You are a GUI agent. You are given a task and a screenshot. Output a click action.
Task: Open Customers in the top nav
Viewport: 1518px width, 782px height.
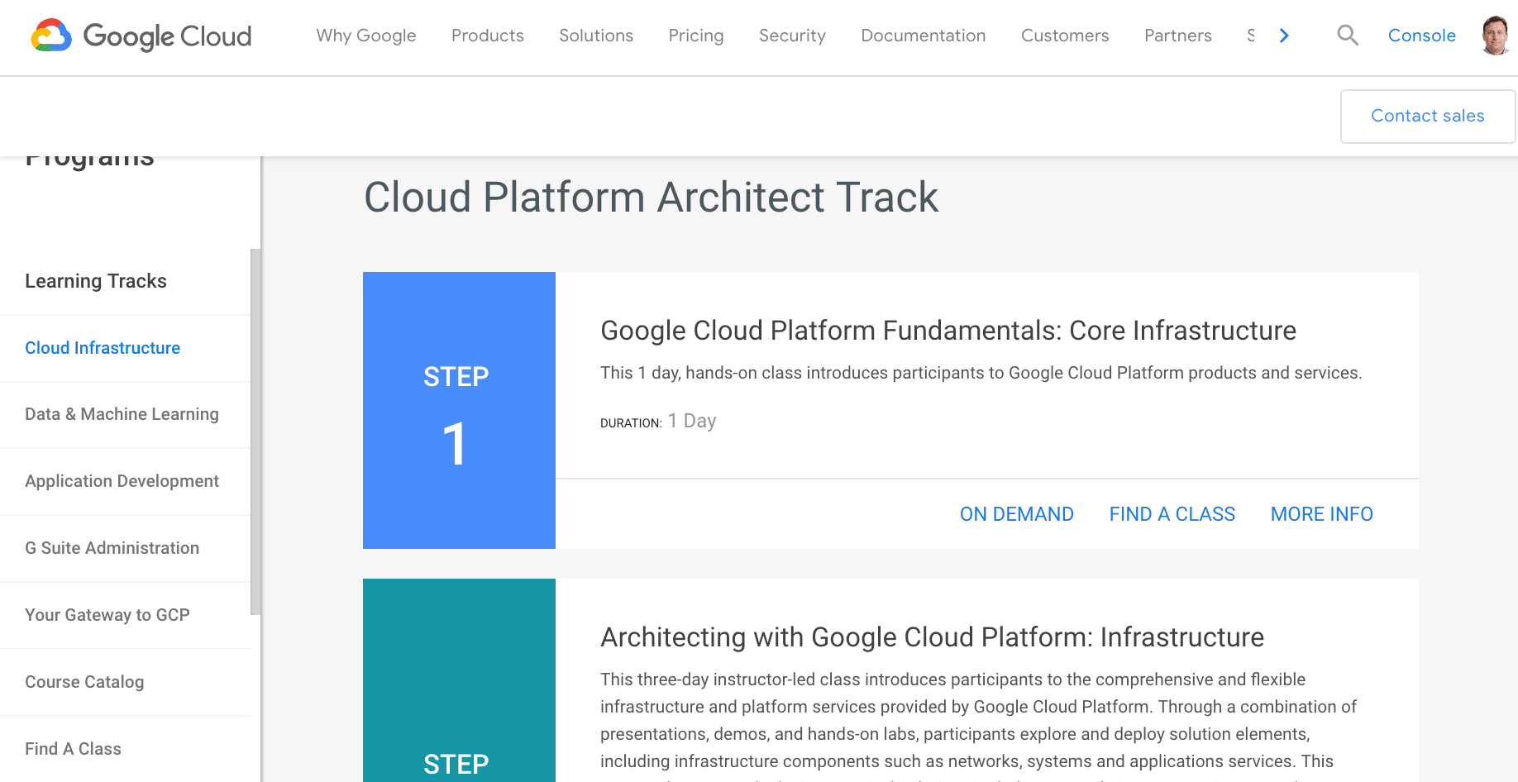click(x=1065, y=36)
